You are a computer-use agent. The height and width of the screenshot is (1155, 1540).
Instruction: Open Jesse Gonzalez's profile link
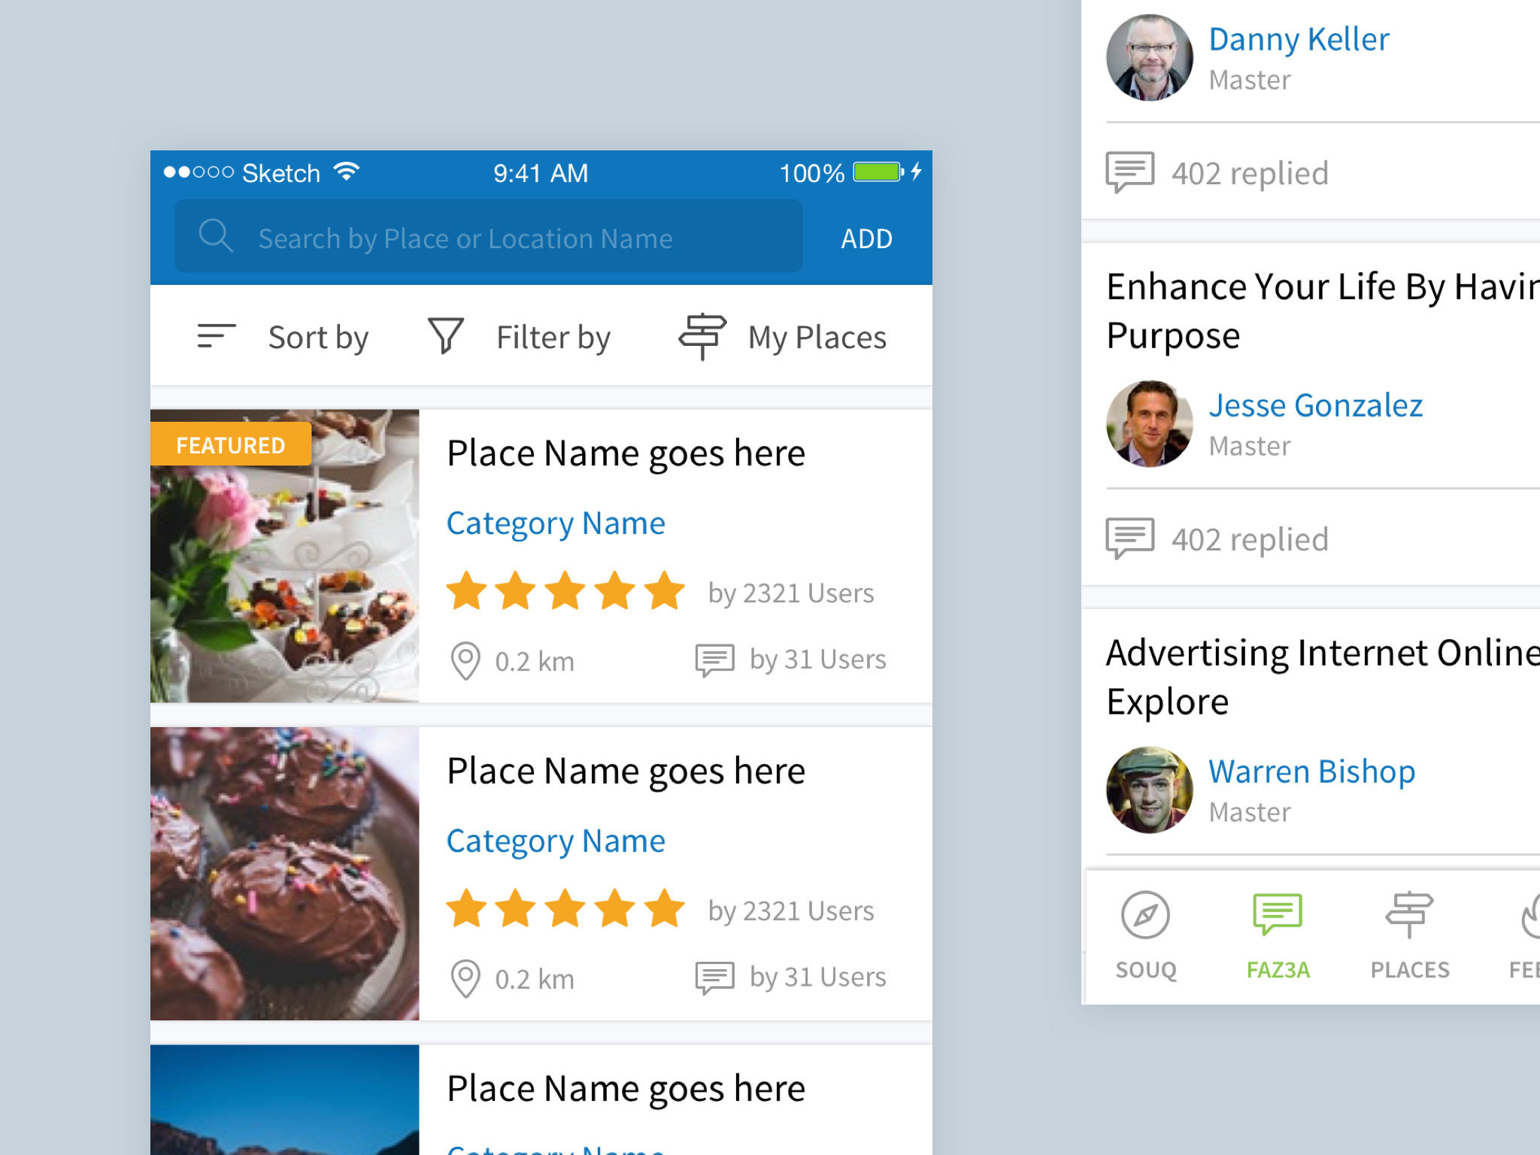coord(1315,405)
